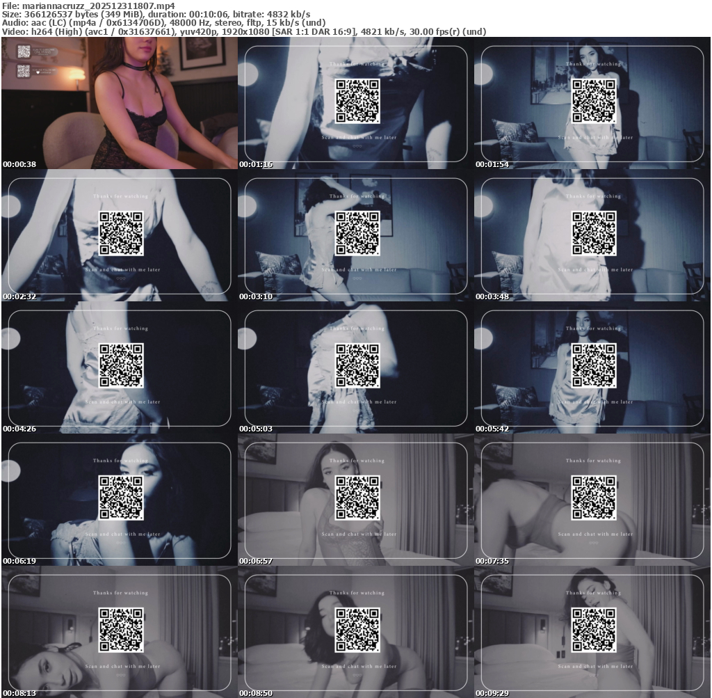Select the frame timestamped 00:05:03
This screenshot has height=698, width=712.
tap(355, 368)
